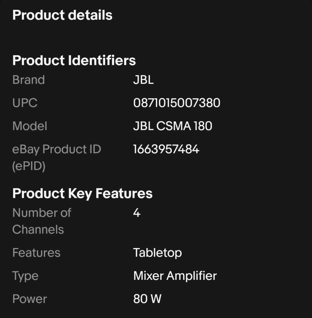The image size is (312, 318).
Task: Click the Product details heading
Action: click(62, 15)
